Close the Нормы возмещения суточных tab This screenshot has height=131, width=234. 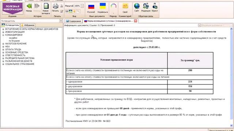(136, 21)
